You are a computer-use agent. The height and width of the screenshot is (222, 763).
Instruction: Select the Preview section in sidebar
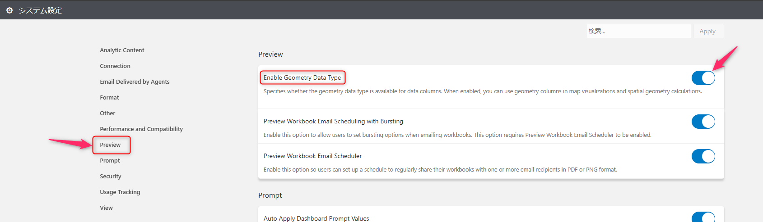[x=110, y=145]
